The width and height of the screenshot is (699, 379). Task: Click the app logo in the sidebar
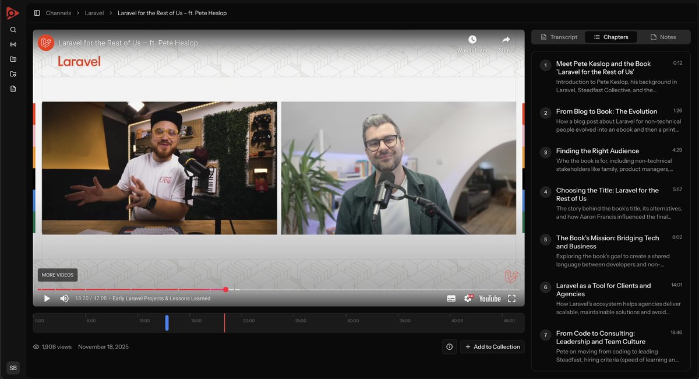(12, 13)
